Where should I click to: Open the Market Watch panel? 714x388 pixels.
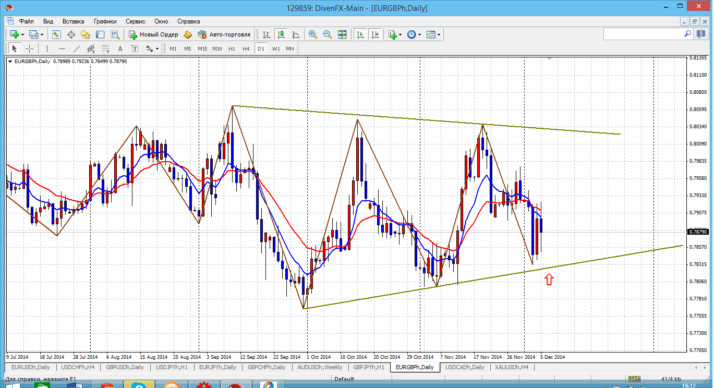tap(56, 34)
